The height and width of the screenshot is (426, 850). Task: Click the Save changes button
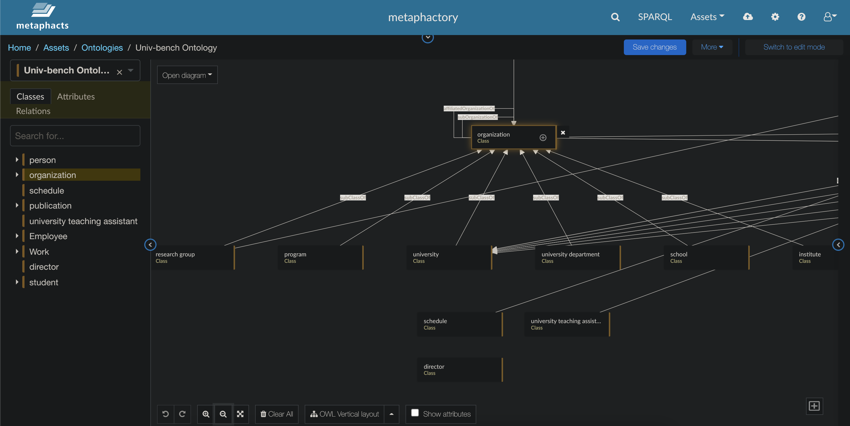click(x=654, y=47)
